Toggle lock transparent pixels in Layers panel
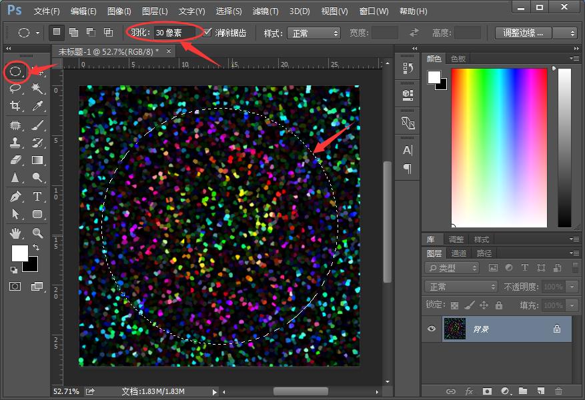The image size is (585, 400). (x=454, y=305)
